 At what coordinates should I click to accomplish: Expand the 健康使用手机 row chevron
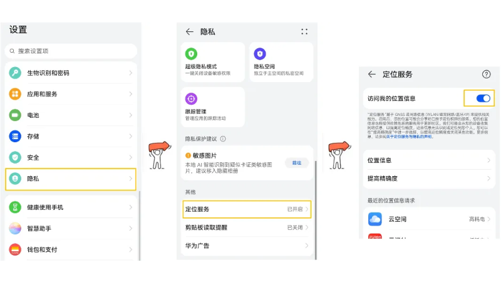click(x=131, y=207)
